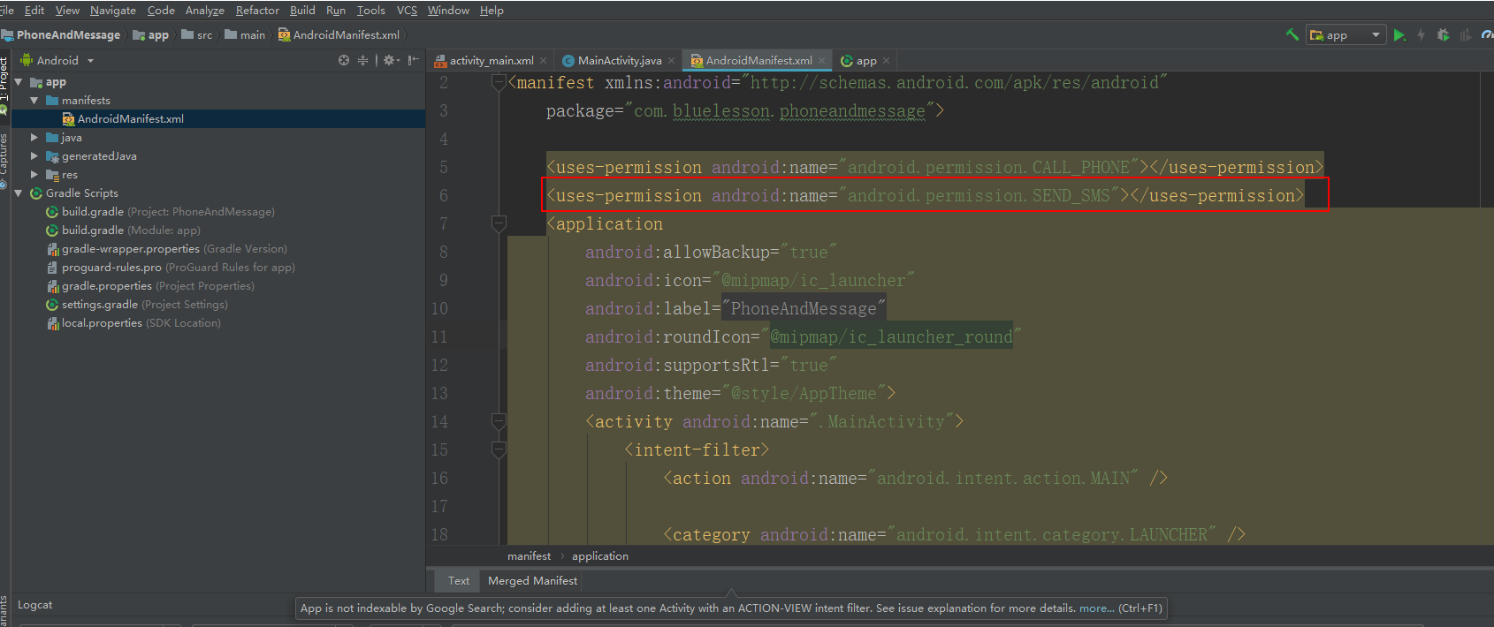
Task: Click the Collapse All icon in Project panel
Action: (362, 60)
